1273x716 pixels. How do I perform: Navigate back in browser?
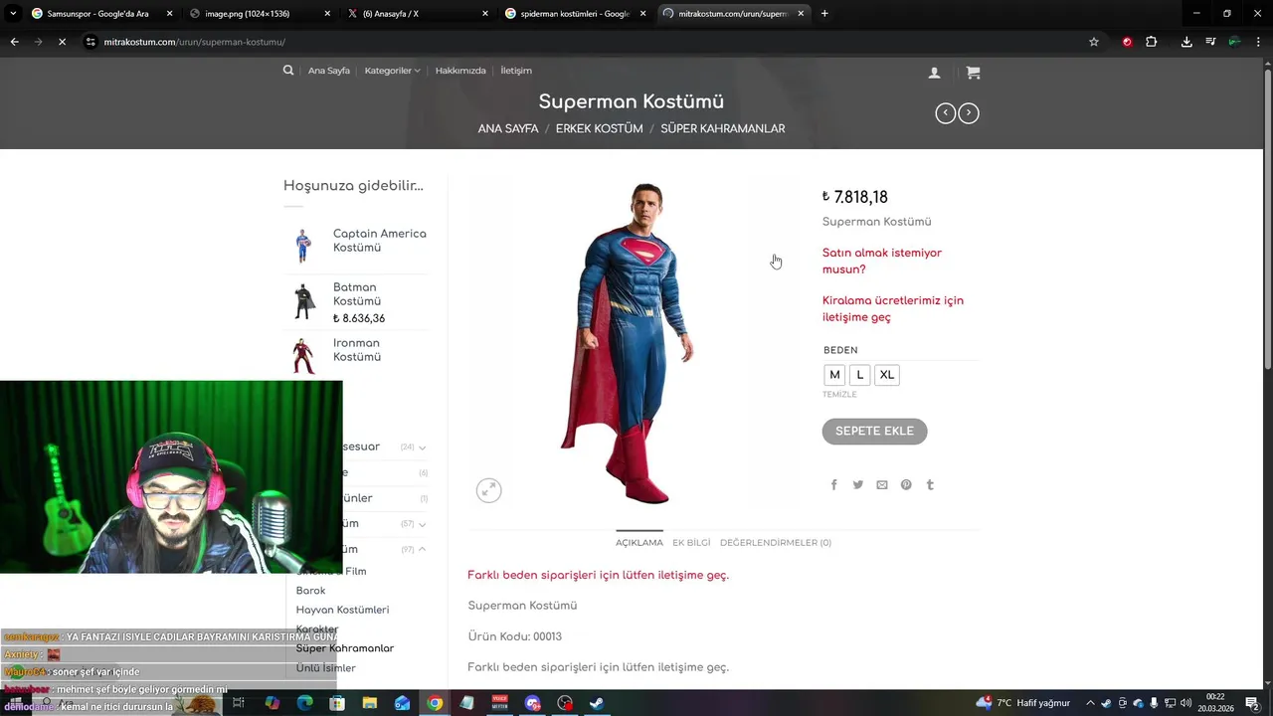(x=14, y=42)
